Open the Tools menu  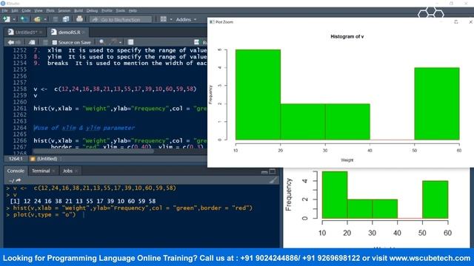click(120, 10)
